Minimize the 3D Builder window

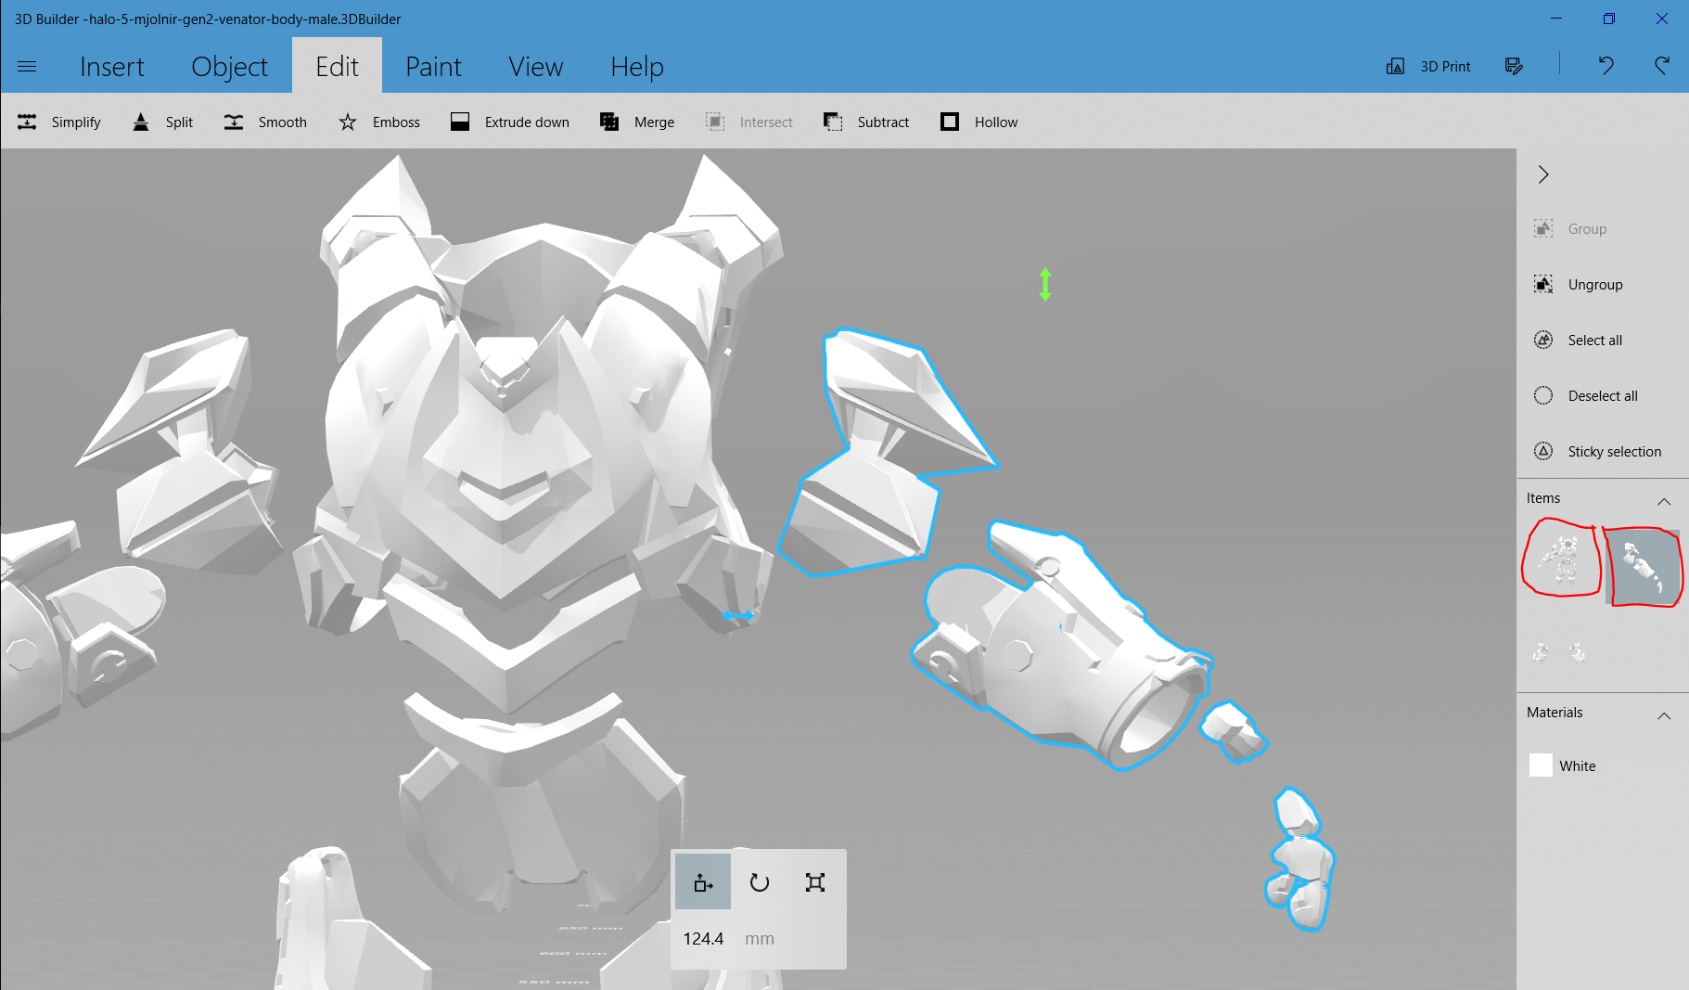click(x=1555, y=19)
